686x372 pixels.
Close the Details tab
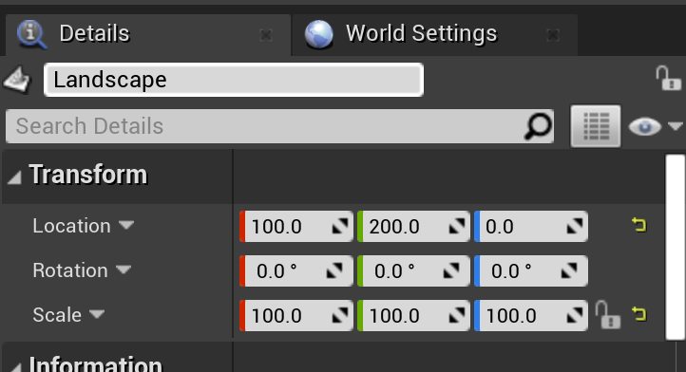tap(266, 35)
